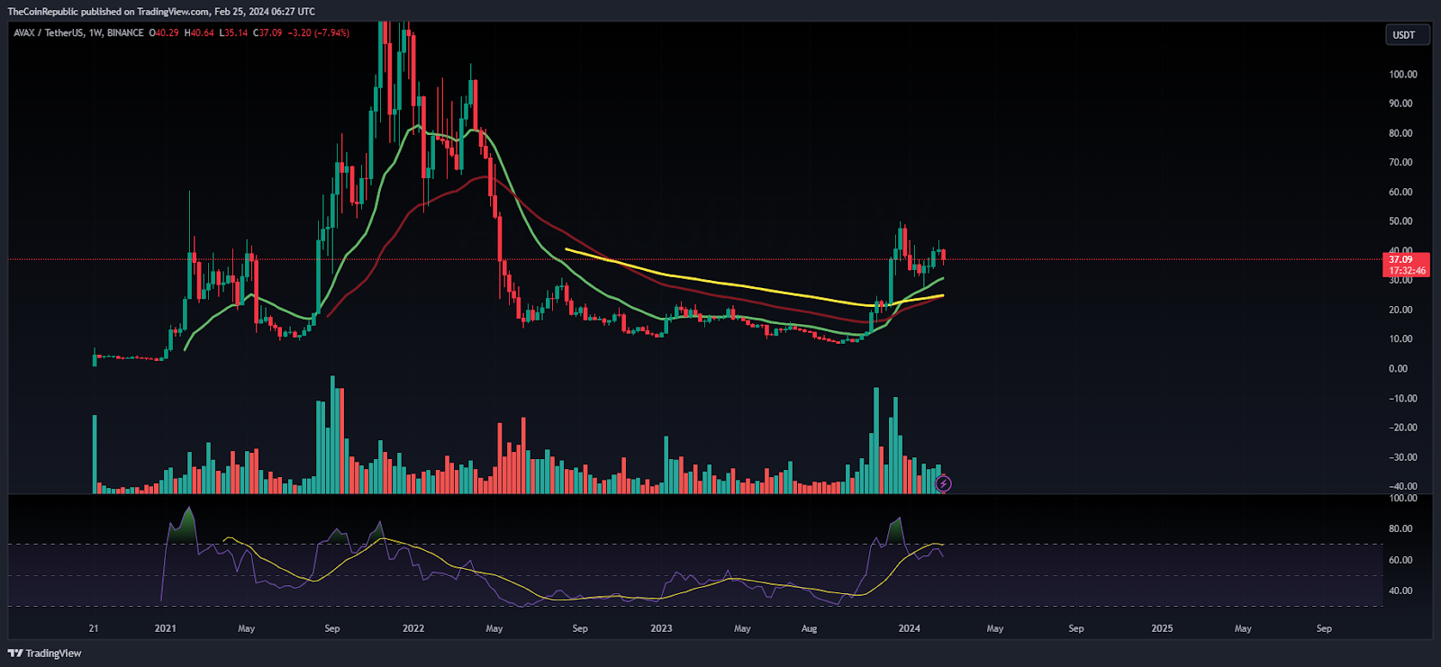Click the 2025 time axis label
This screenshot has height=667, width=1441.
click(1162, 628)
